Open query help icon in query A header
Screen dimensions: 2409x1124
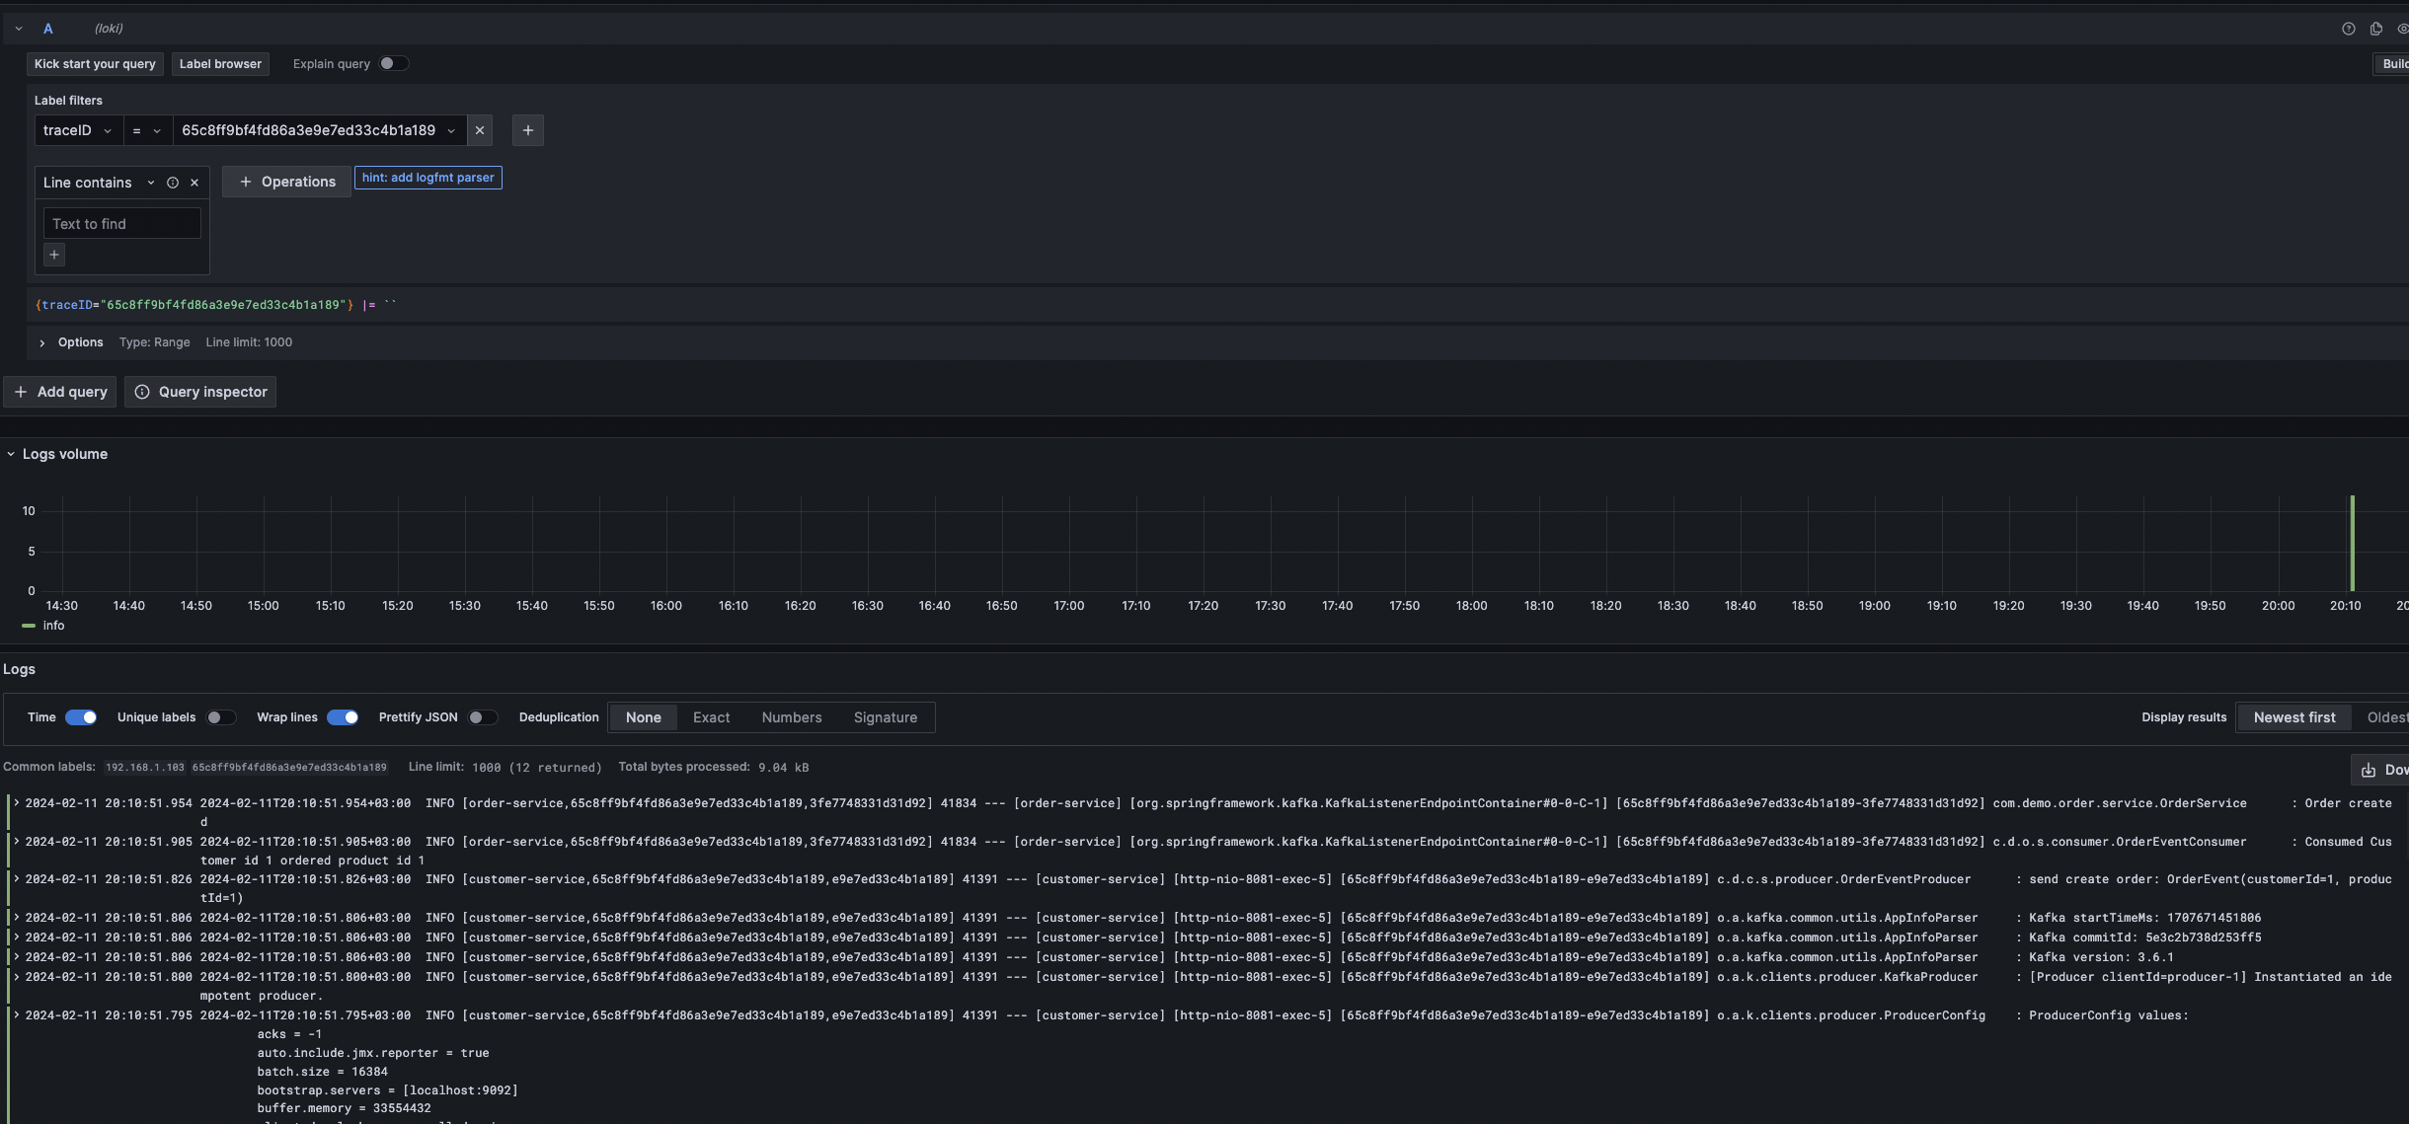tap(2349, 29)
